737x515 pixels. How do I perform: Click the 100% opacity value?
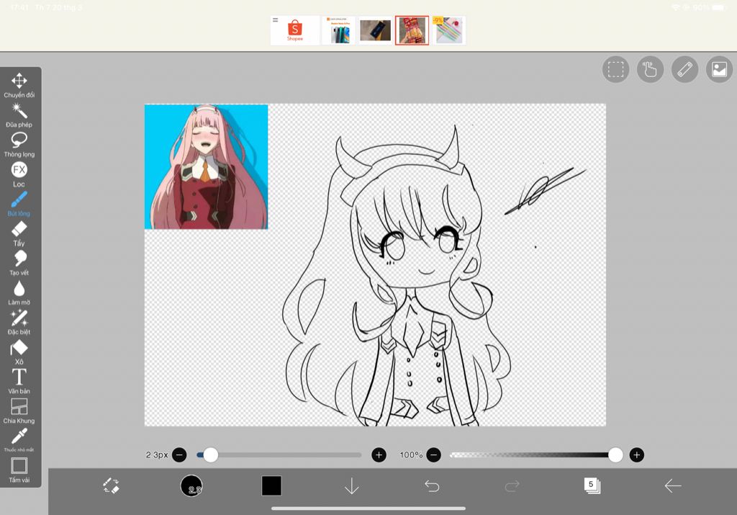coord(411,454)
